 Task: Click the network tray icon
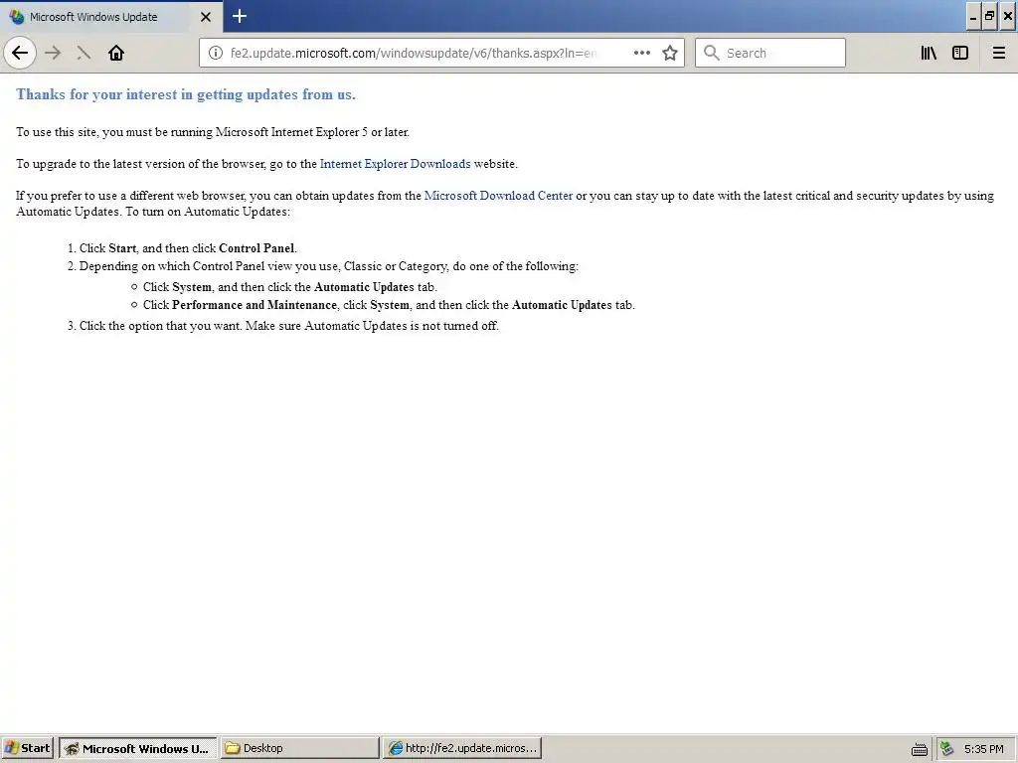[x=946, y=749]
